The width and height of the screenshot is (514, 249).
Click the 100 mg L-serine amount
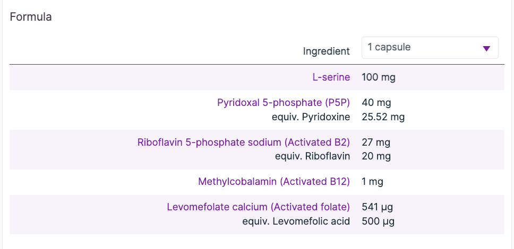[378, 77]
